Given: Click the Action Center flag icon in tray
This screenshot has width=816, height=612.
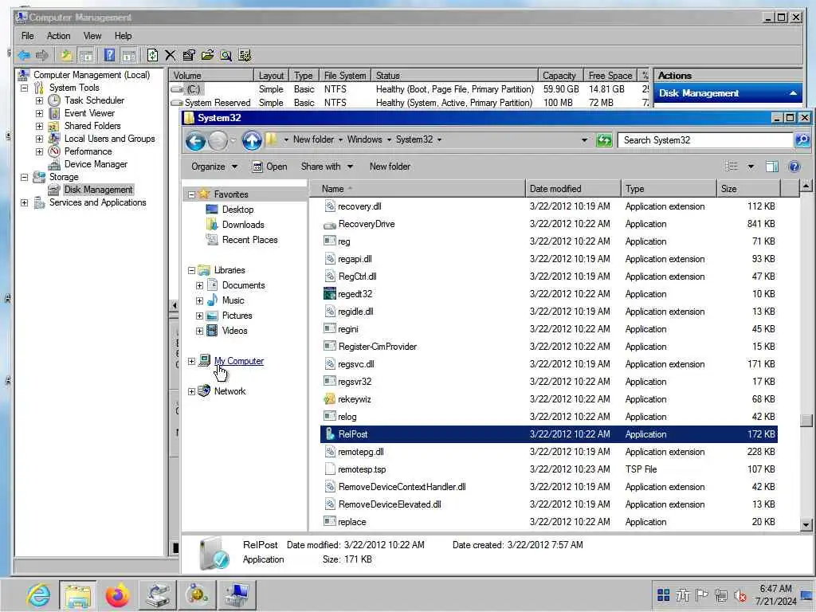Looking at the screenshot, I should point(701,594).
